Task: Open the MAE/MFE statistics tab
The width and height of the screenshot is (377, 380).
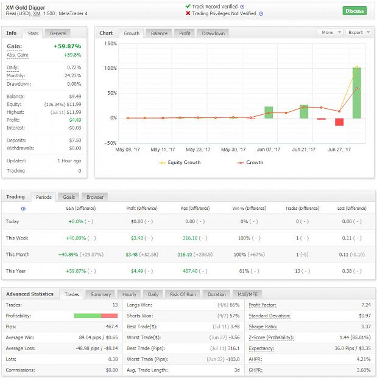Action: point(247,294)
